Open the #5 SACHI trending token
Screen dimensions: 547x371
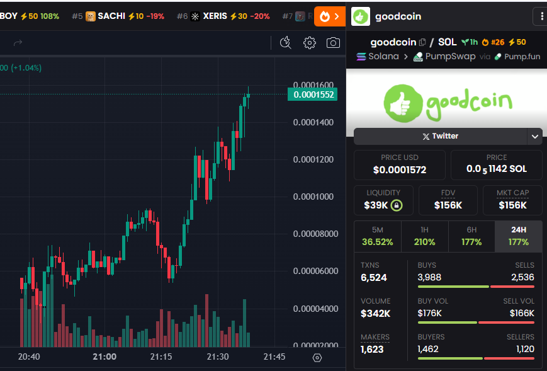118,16
